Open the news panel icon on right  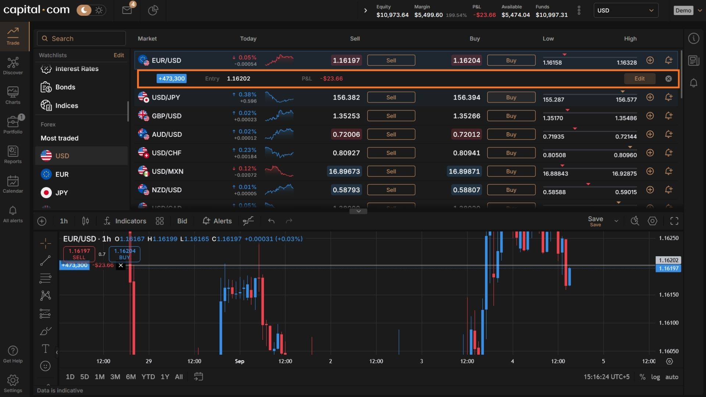pyautogui.click(x=693, y=61)
